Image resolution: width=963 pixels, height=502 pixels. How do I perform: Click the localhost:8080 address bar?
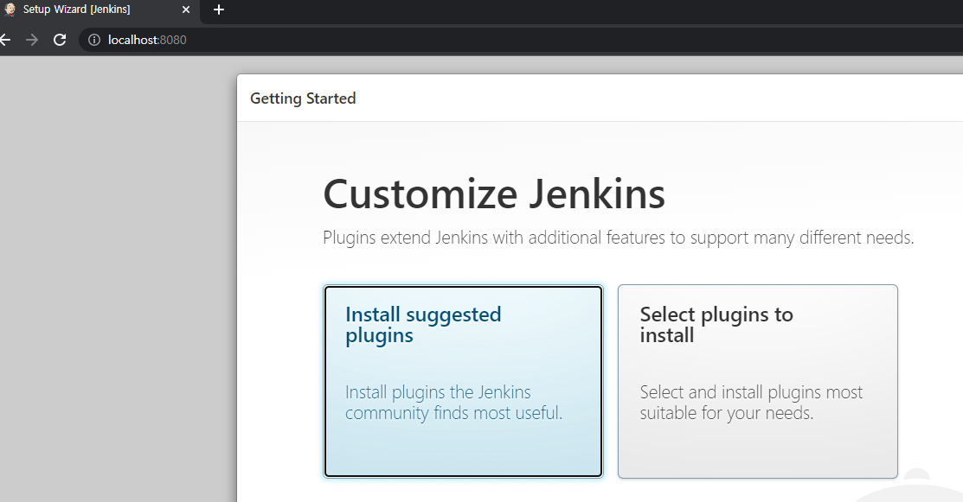click(x=522, y=40)
